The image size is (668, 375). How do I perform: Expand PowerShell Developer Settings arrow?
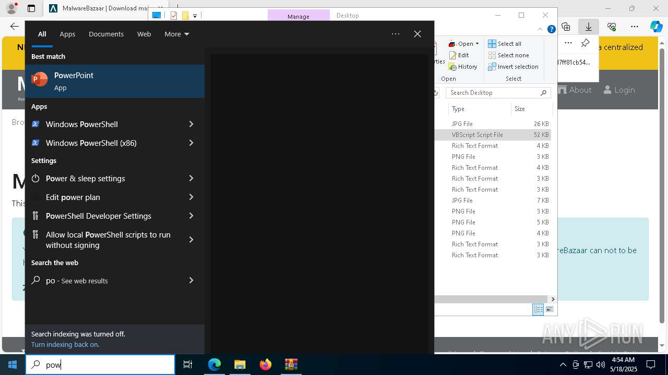(x=191, y=216)
